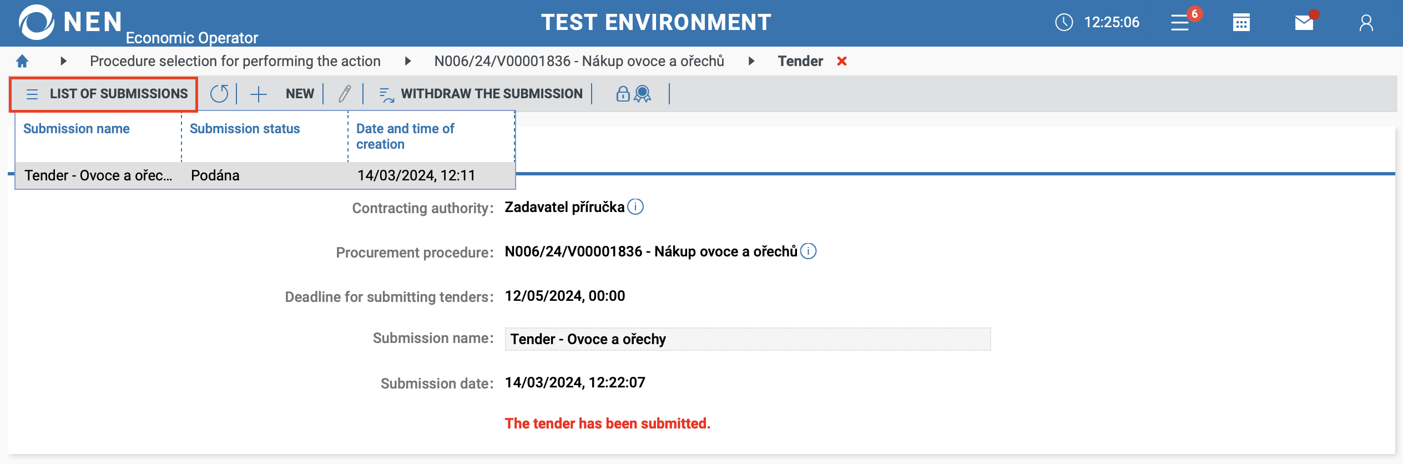Expand arrow before Procedure selection breadcrumb
The image size is (1403, 464).
[63, 61]
